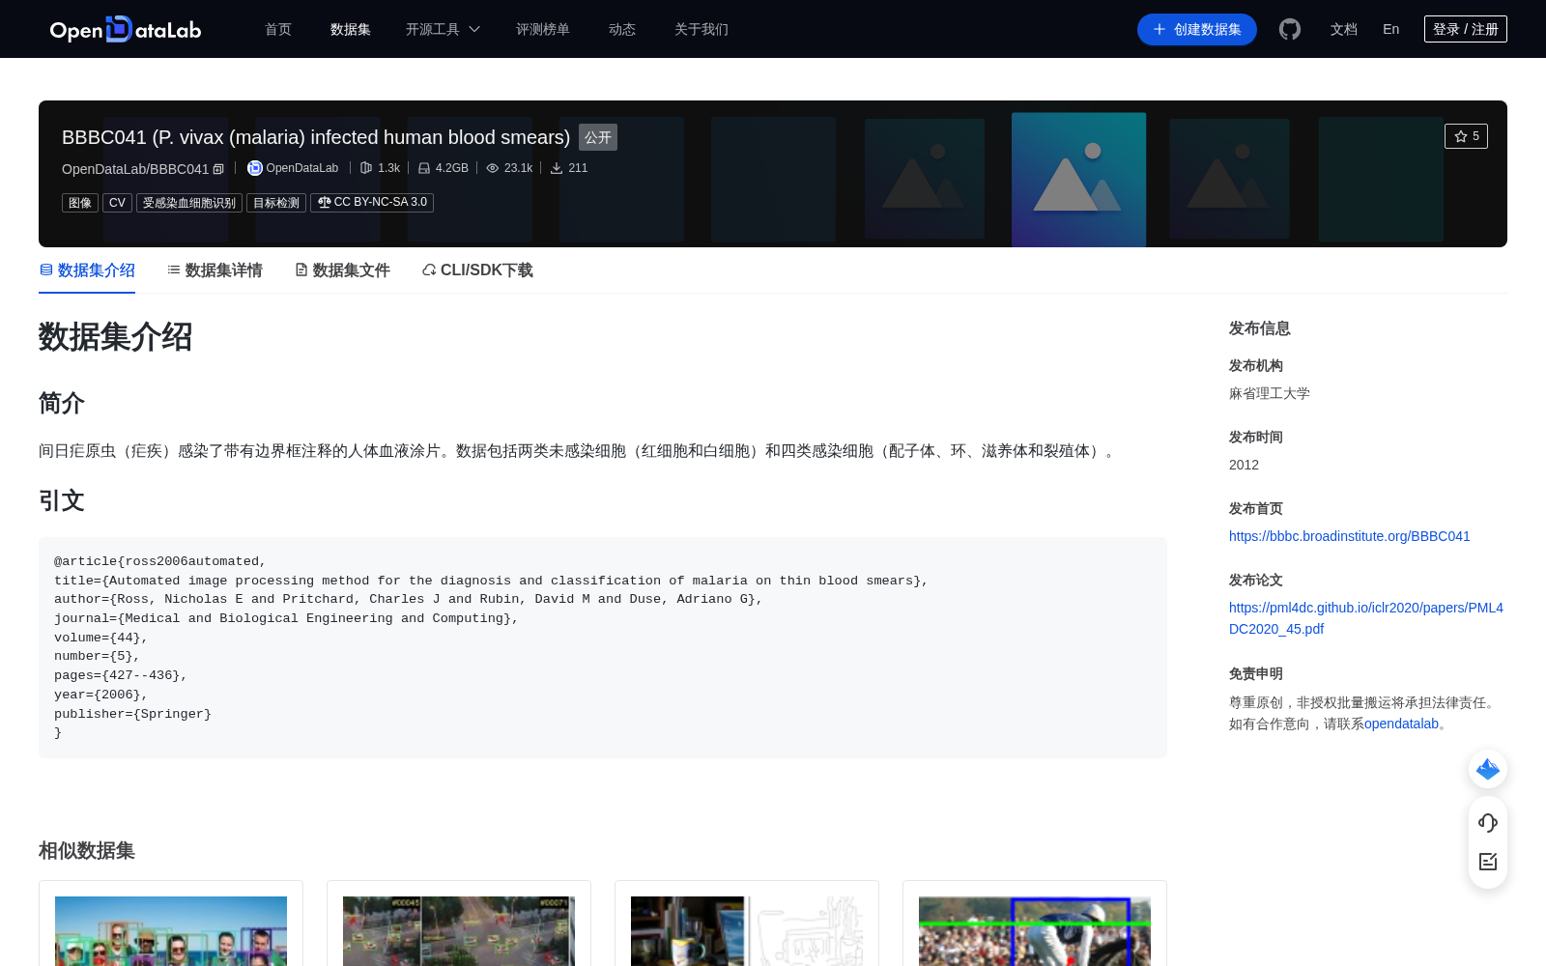Screen dimensions: 1546x966
Task: Open 文档 in the header
Action: (x=1344, y=30)
